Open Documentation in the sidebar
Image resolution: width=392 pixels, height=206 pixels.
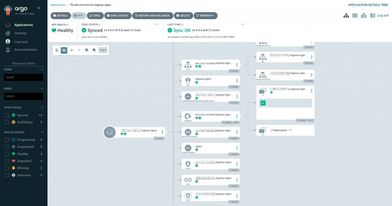point(26,50)
